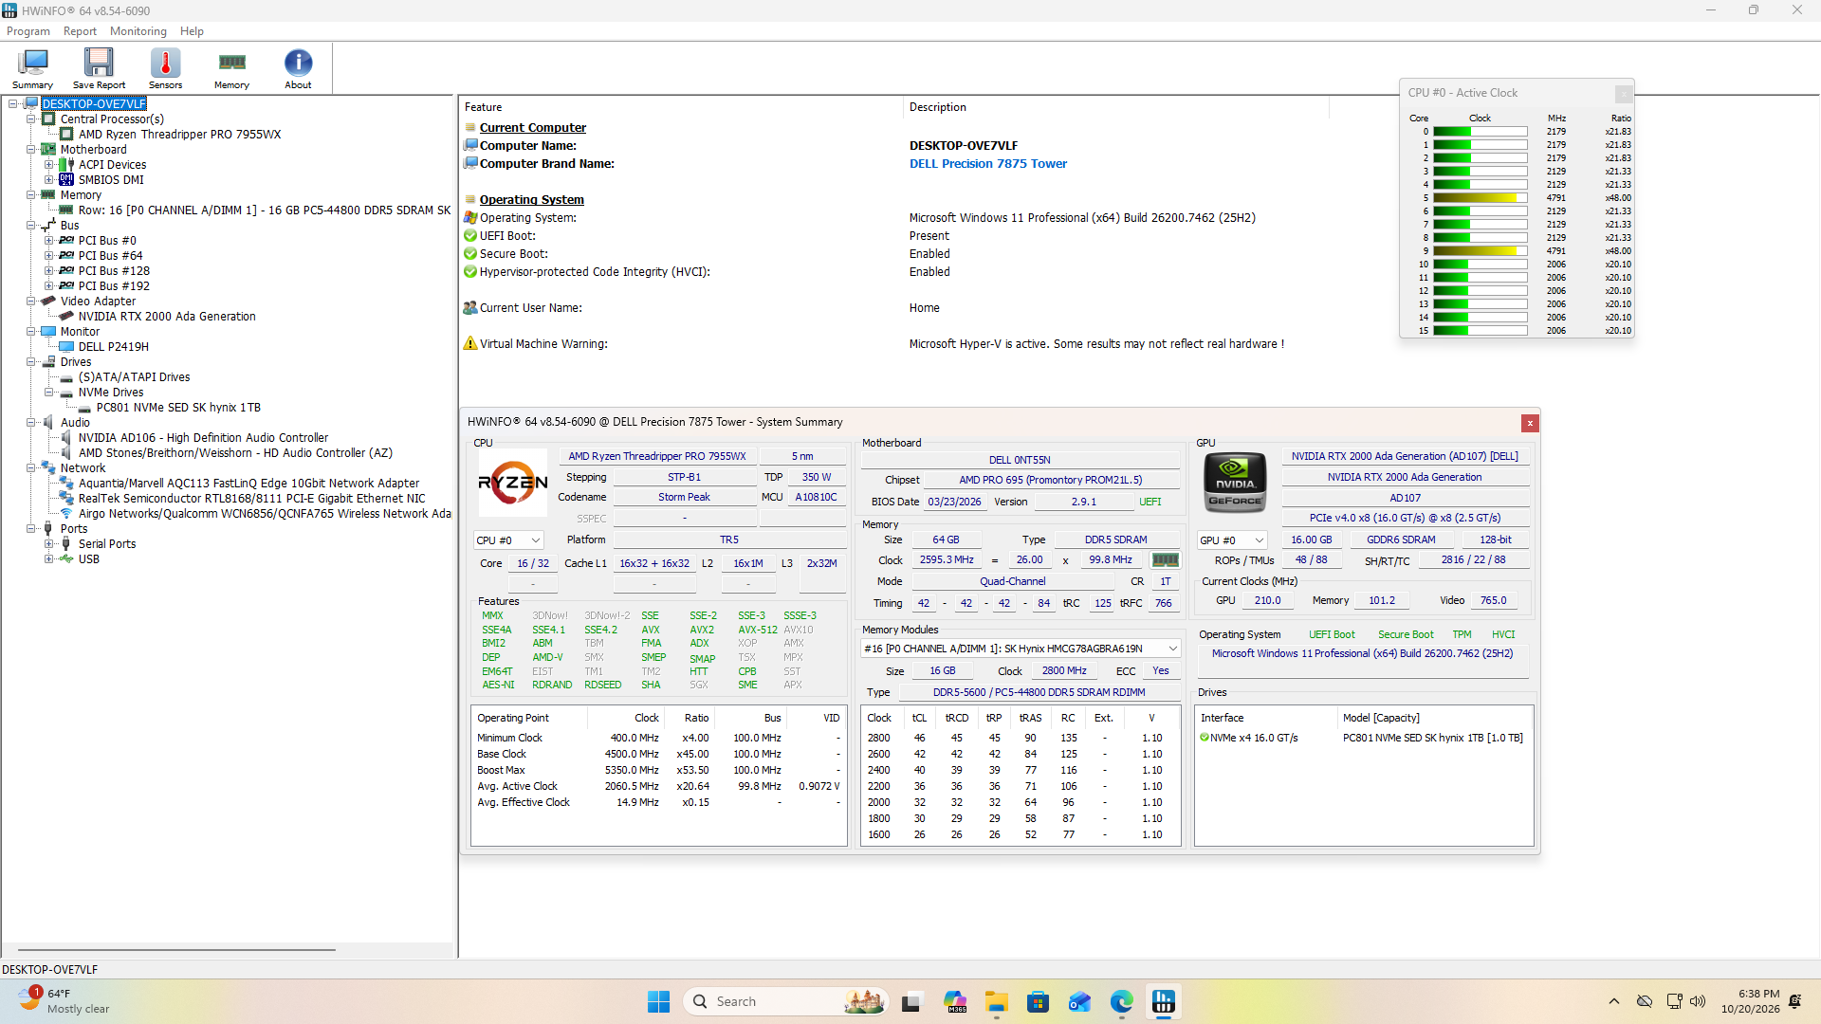
Task: Click the NVIDIA GeForce logo image
Action: pos(1235,483)
